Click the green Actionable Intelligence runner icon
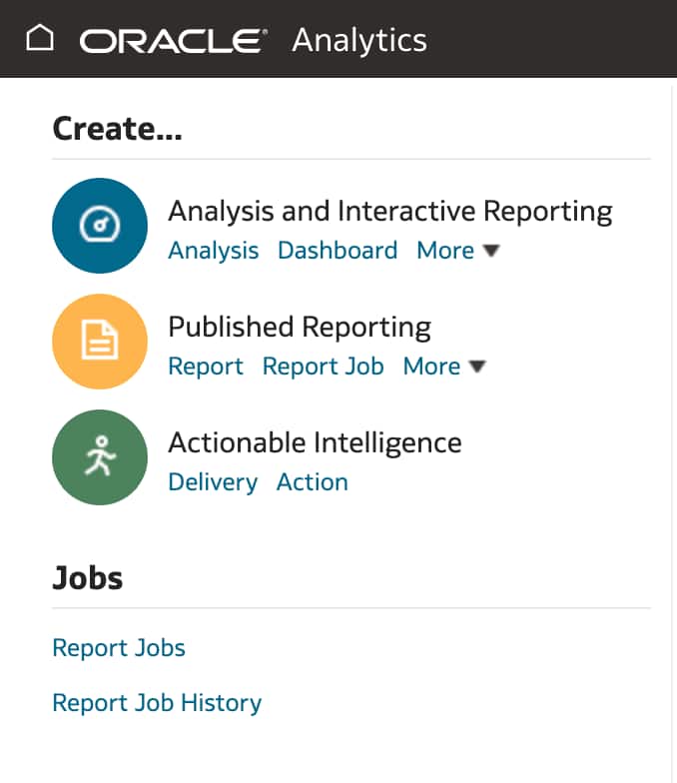The height and width of the screenshot is (783, 677). pos(100,457)
